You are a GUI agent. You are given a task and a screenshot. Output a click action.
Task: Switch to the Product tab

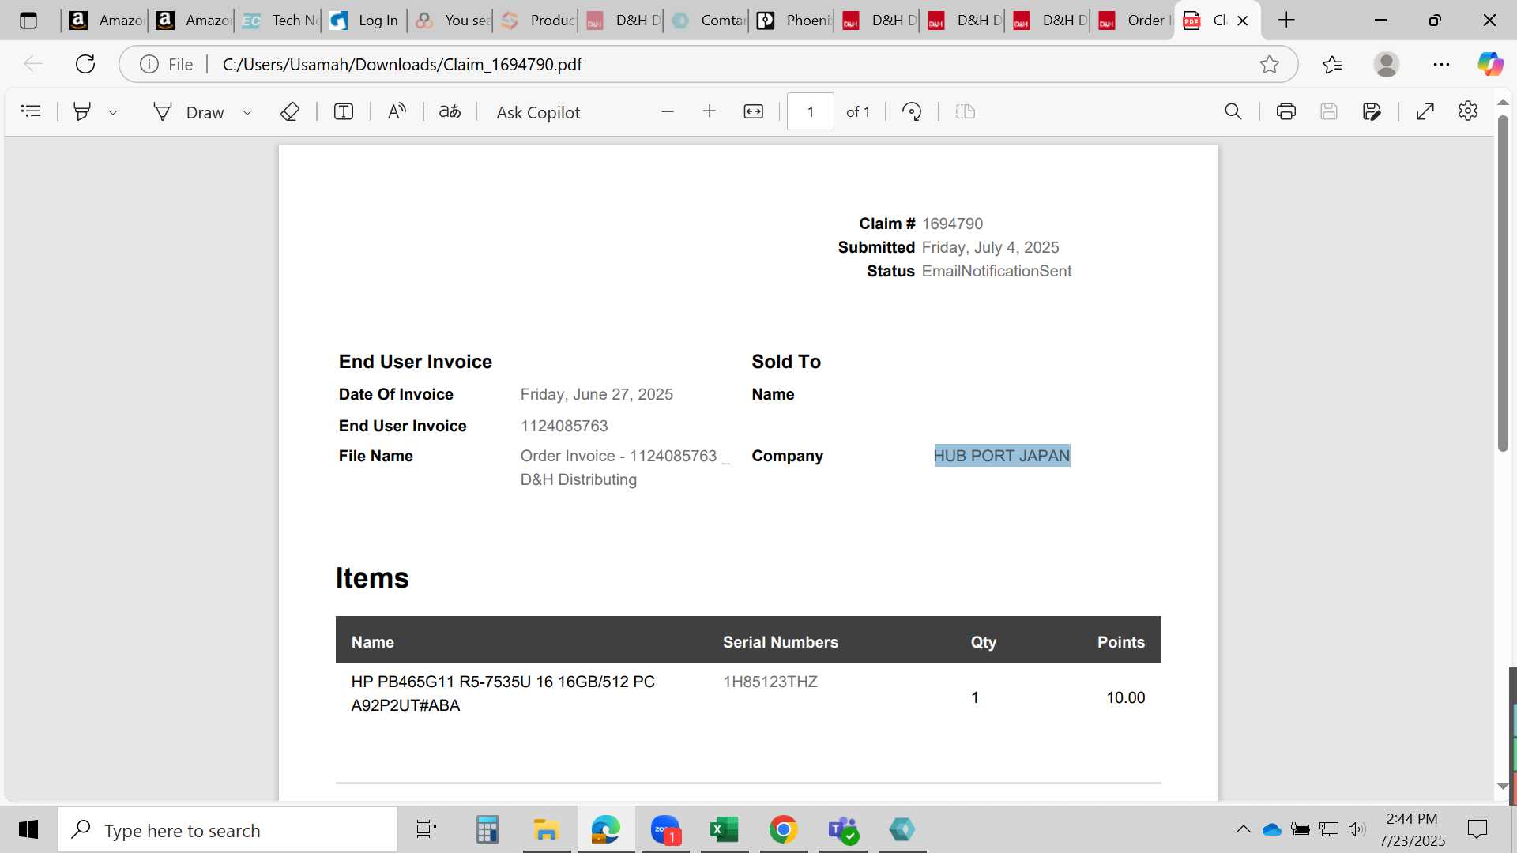coord(536,21)
